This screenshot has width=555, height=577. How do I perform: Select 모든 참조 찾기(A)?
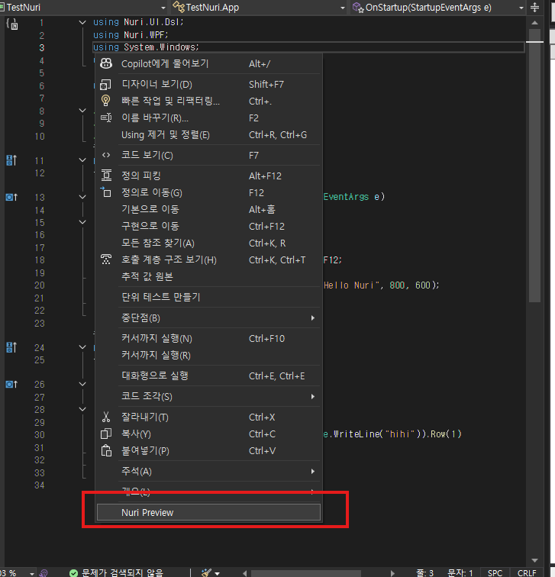(208, 243)
